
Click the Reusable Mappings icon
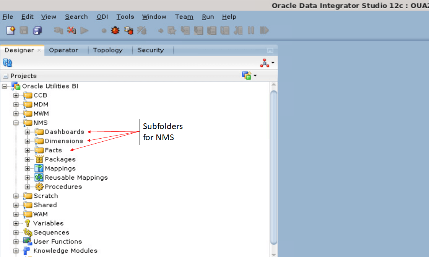39,177
